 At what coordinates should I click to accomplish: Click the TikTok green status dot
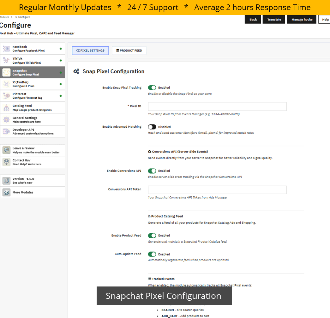[61, 61]
